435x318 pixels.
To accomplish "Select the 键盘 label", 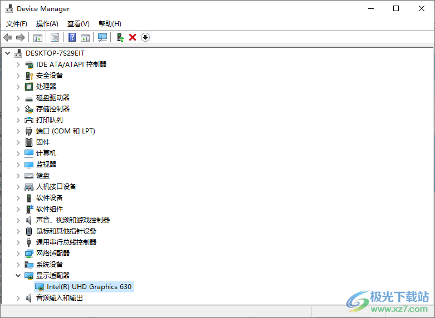I will pyautogui.click(x=43, y=176).
